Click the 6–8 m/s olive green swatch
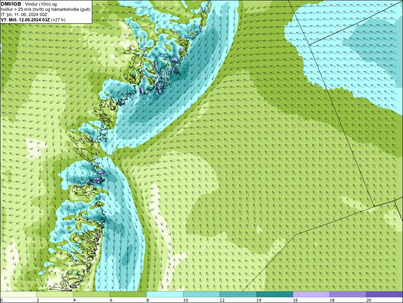The height and width of the screenshot is (303, 403). tap(128, 294)
